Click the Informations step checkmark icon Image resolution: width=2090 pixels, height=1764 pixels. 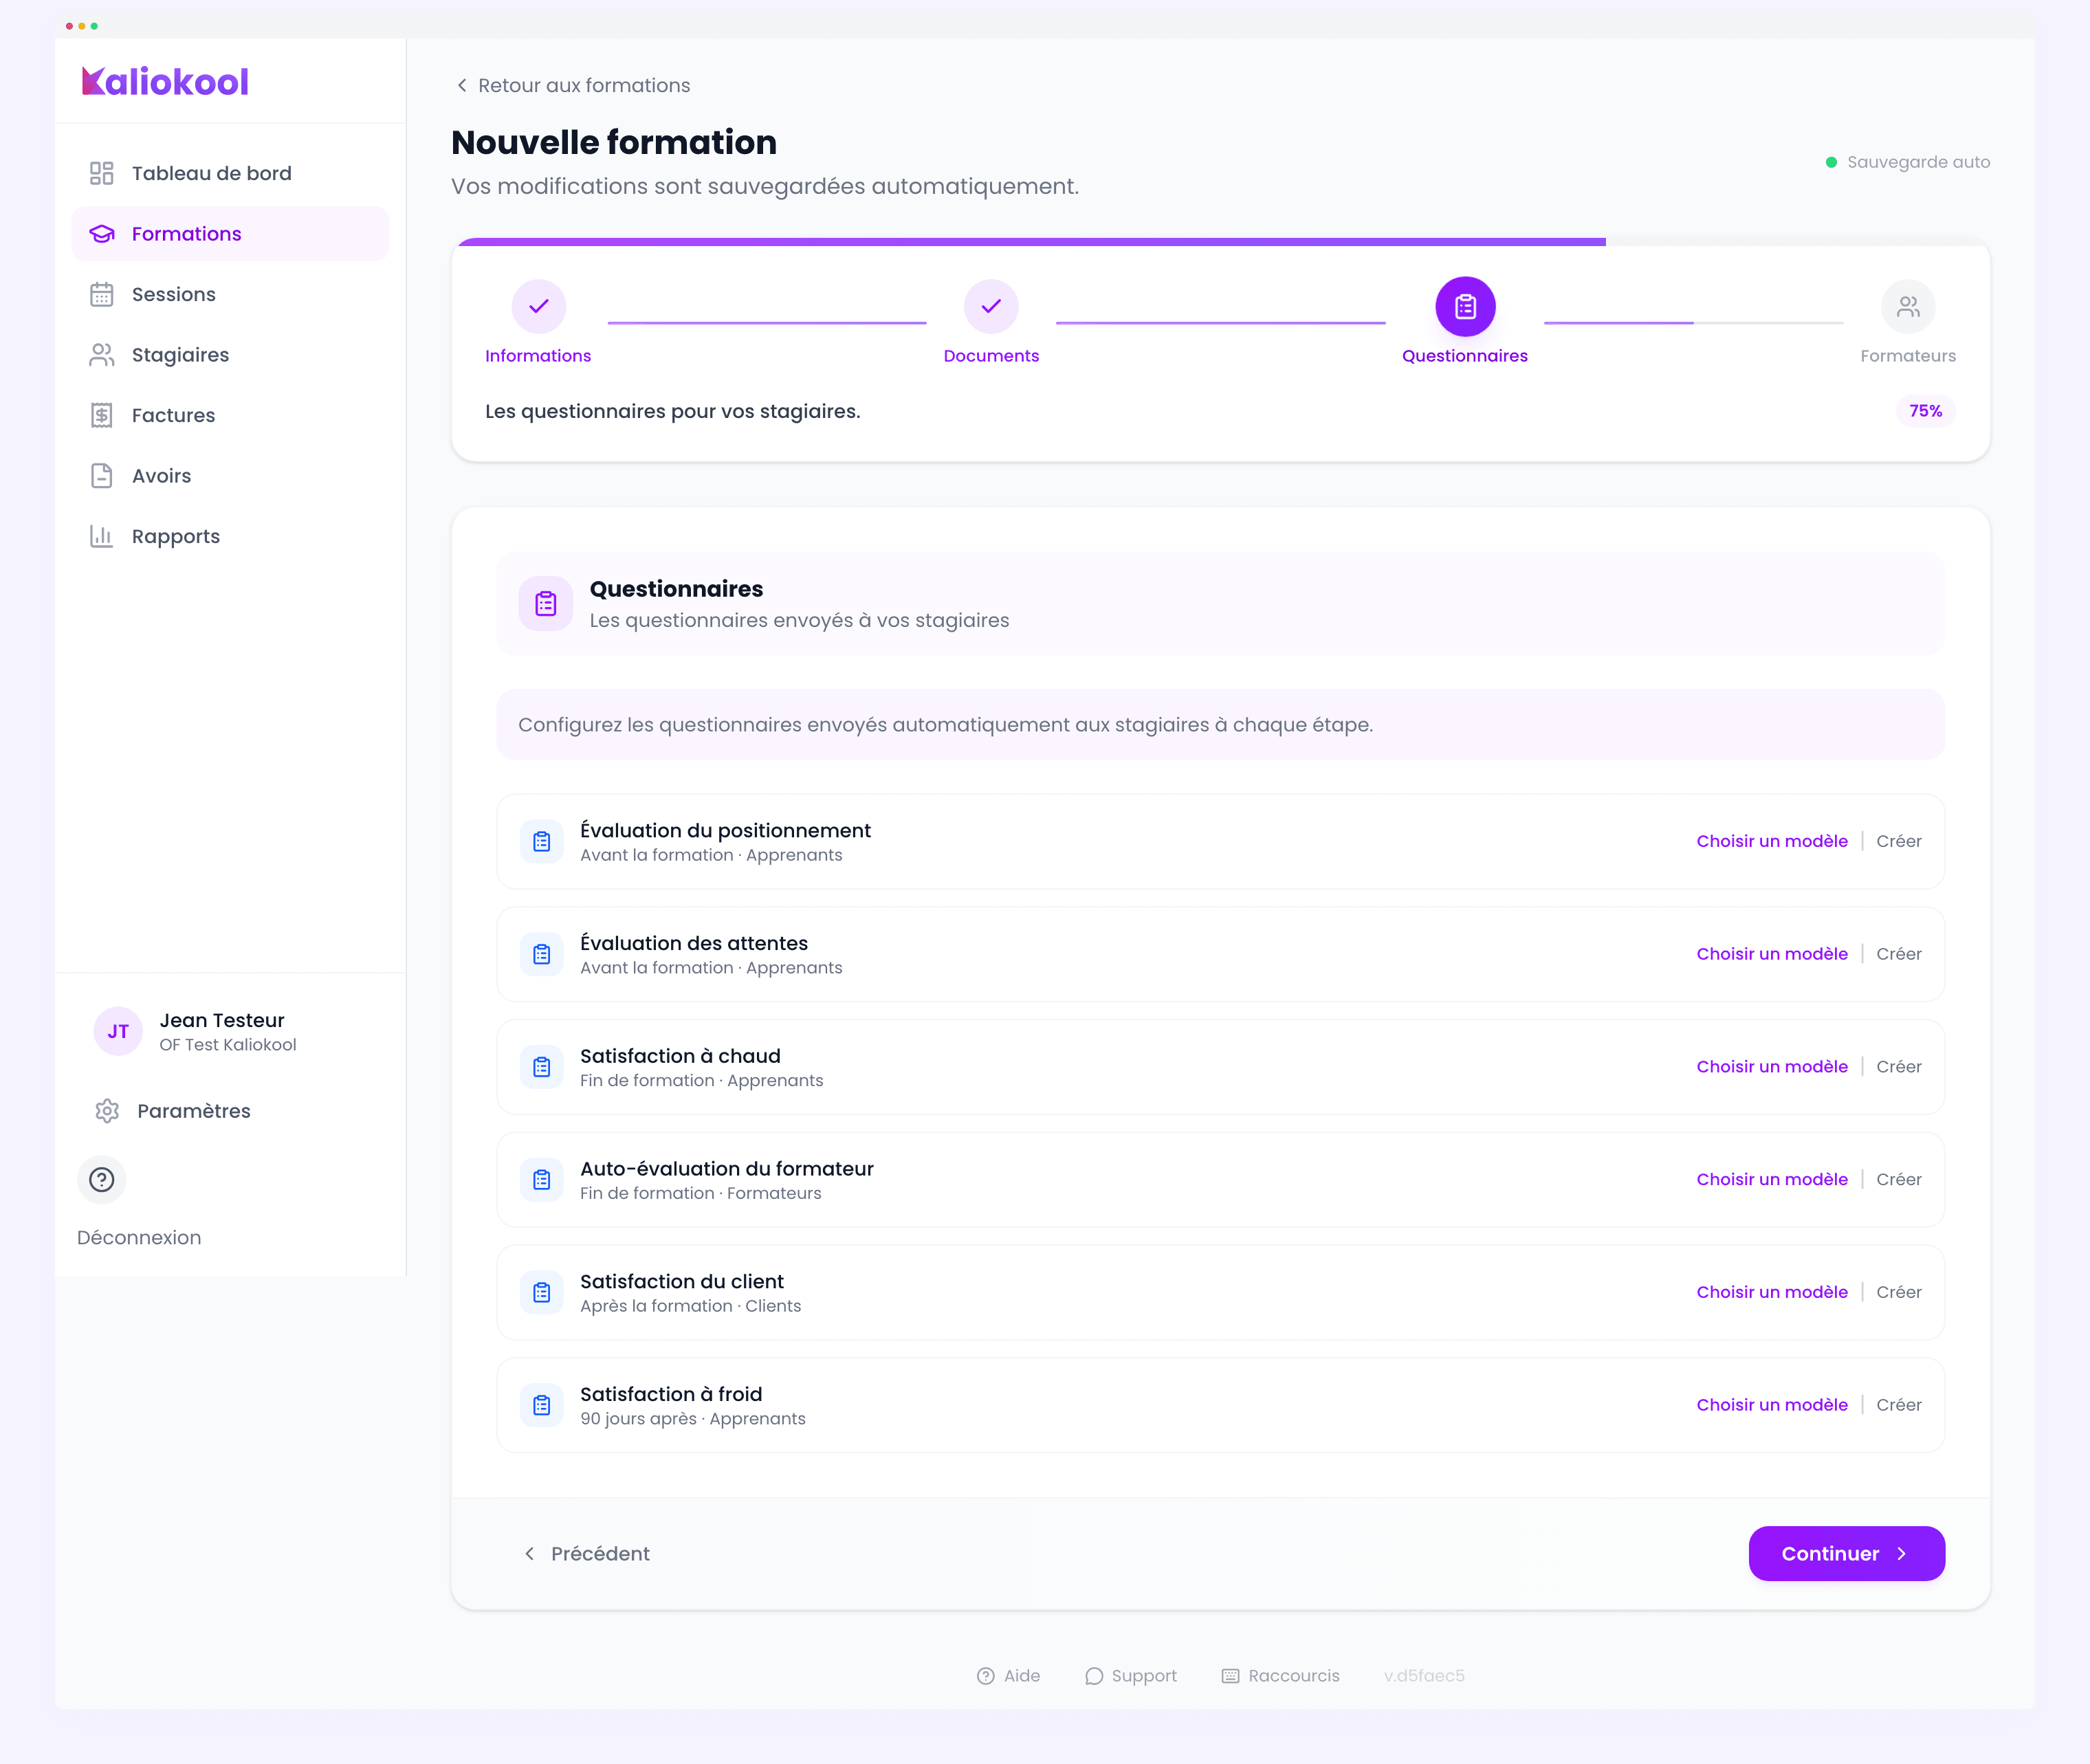coord(538,306)
